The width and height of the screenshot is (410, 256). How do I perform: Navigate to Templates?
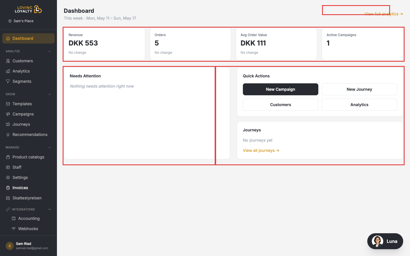28,104
